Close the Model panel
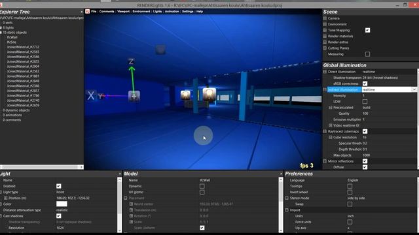Viewport: 419px width, 235px height. pos(281,174)
